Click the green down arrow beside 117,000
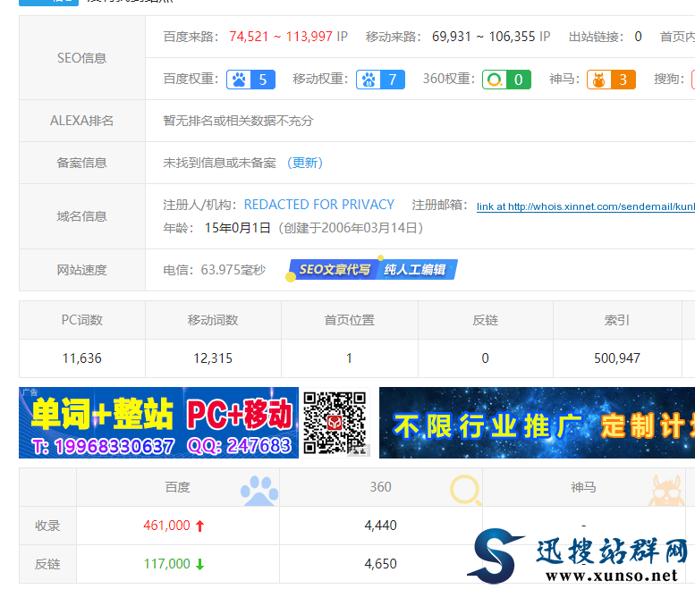695x589 pixels. click(x=199, y=564)
